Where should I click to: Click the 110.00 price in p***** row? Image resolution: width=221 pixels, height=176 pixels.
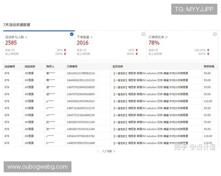208,101
